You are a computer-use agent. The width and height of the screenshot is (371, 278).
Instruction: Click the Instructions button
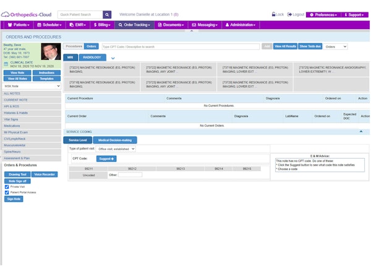(46, 72)
